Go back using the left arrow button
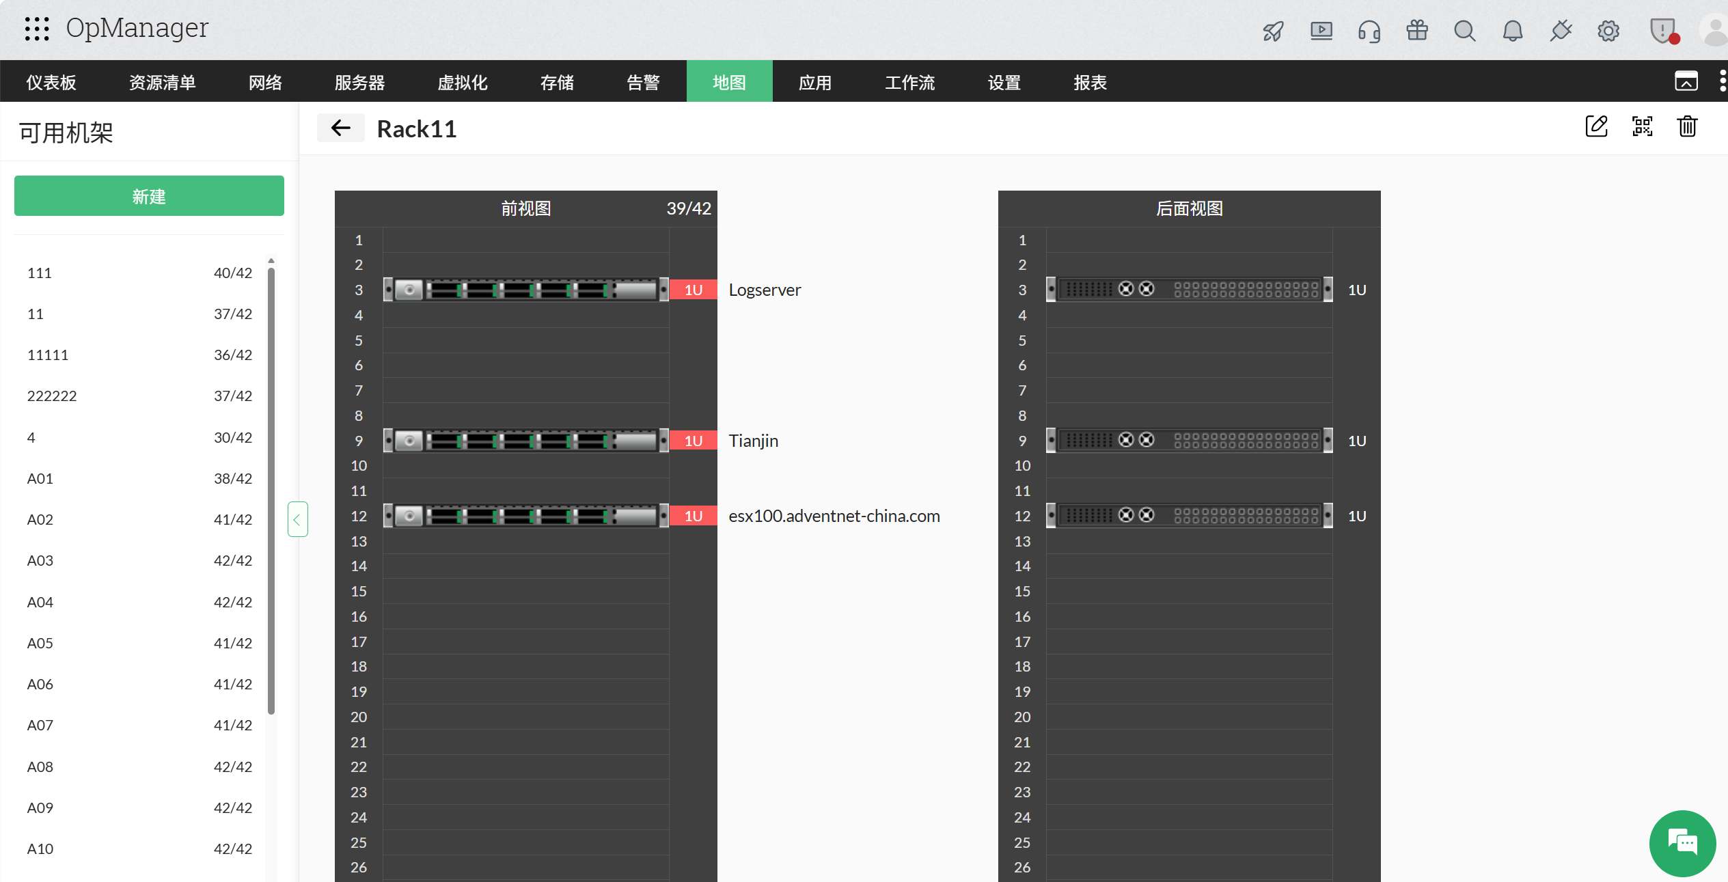Viewport: 1728px width, 882px height. tap(340, 128)
